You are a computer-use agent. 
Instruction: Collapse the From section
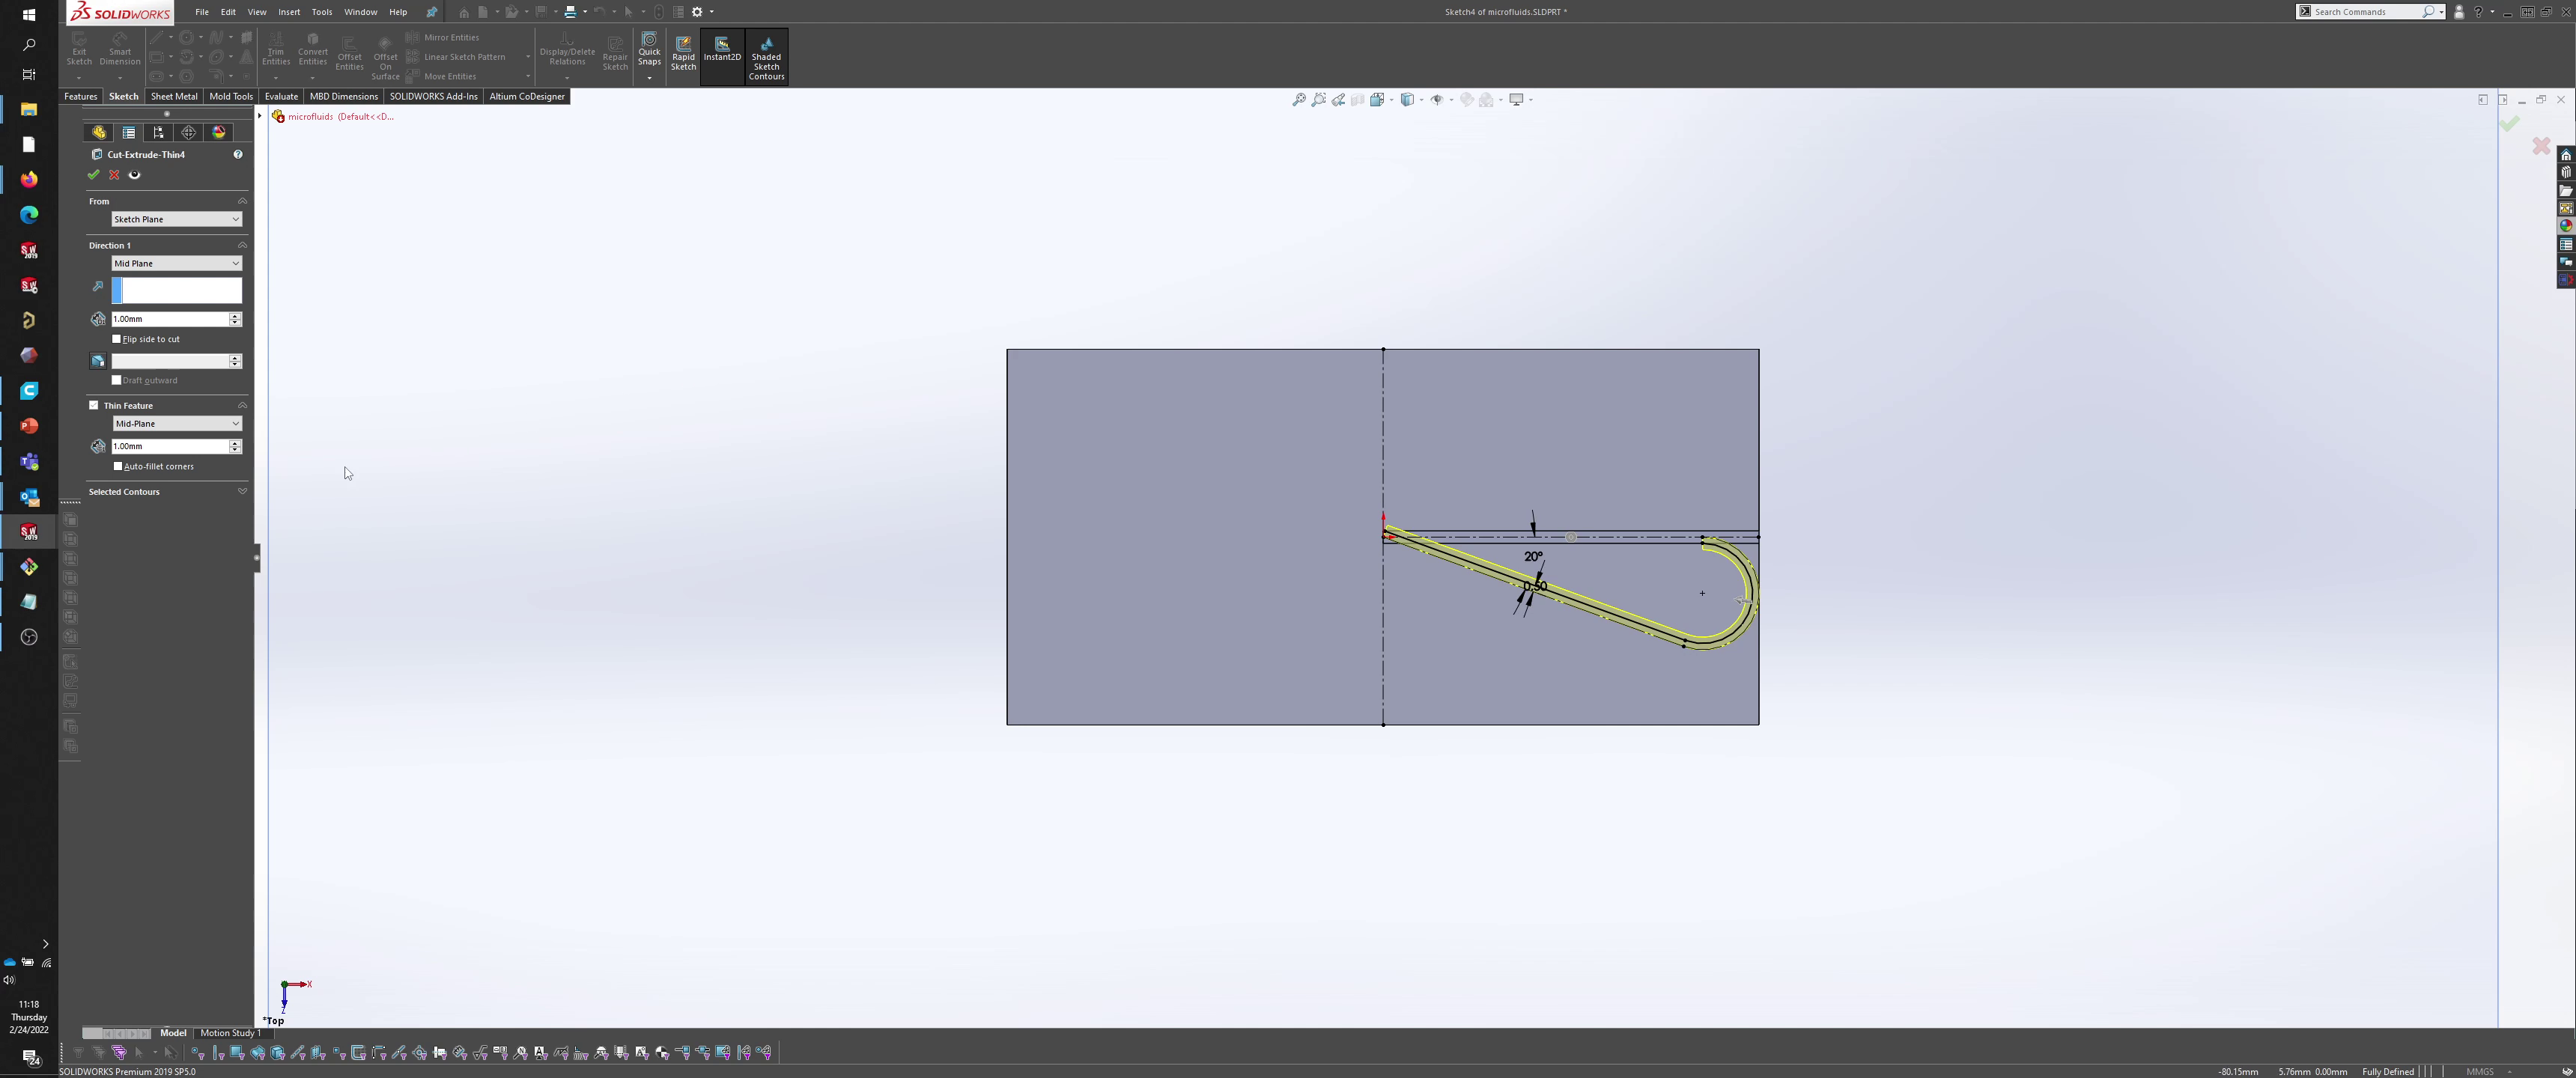[242, 201]
